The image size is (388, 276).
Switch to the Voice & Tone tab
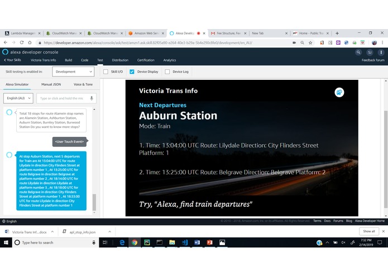[83, 84]
